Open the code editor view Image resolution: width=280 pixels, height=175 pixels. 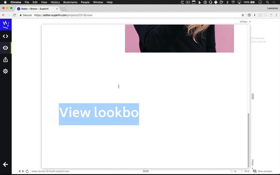click(5, 36)
